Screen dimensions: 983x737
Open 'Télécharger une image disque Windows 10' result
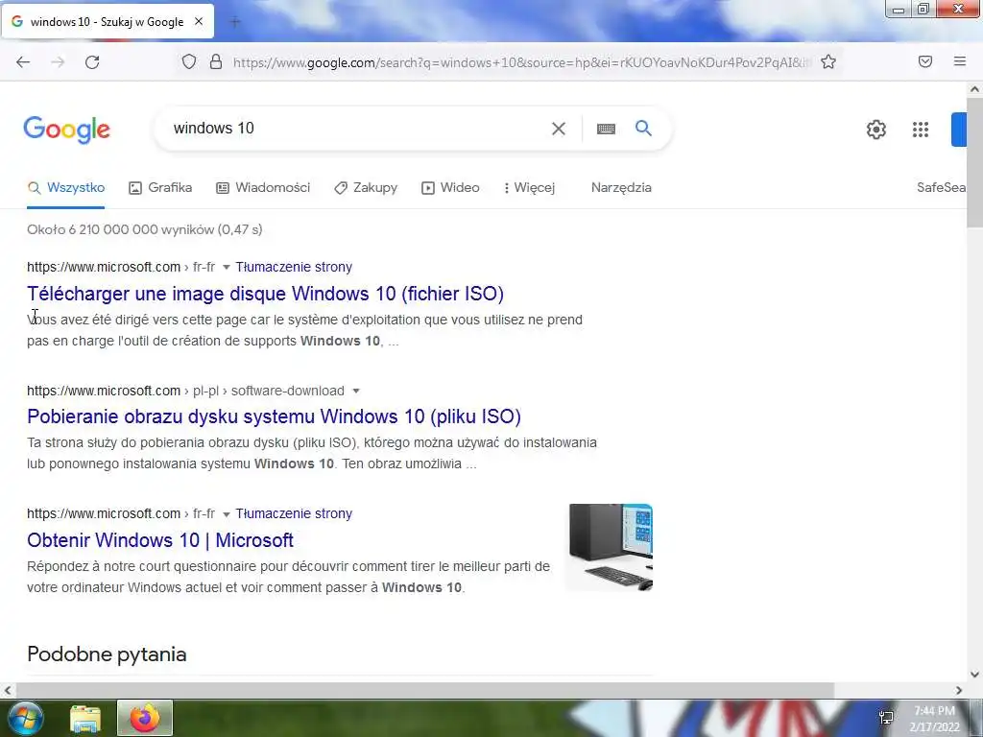[x=265, y=294]
